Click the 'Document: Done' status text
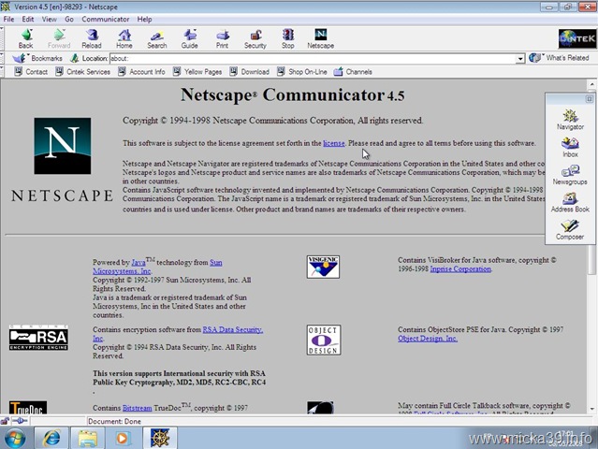 pyautogui.click(x=114, y=422)
